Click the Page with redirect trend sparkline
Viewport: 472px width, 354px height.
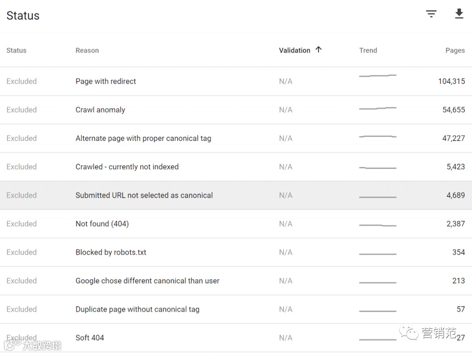point(378,76)
